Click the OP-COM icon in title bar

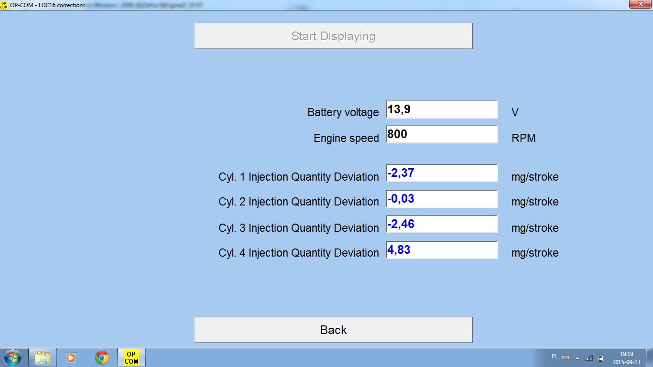(4, 5)
